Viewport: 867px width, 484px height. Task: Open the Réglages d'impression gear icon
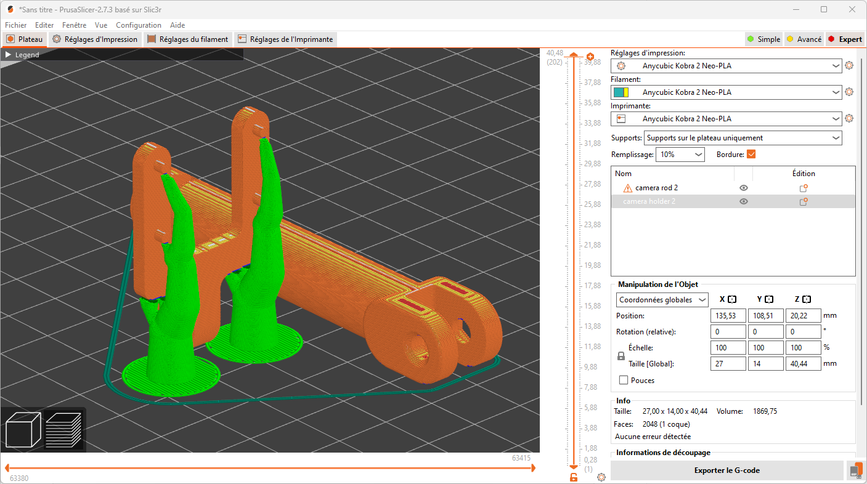click(849, 65)
